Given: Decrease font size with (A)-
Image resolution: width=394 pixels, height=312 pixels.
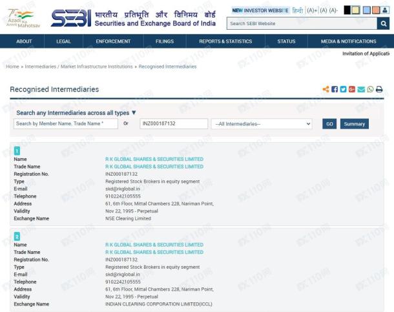Looking at the screenshot, I should [x=333, y=10].
